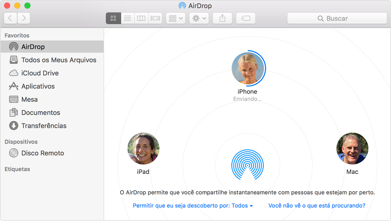Select the Mesa label
The height and width of the screenshot is (221, 391).
click(30, 99)
